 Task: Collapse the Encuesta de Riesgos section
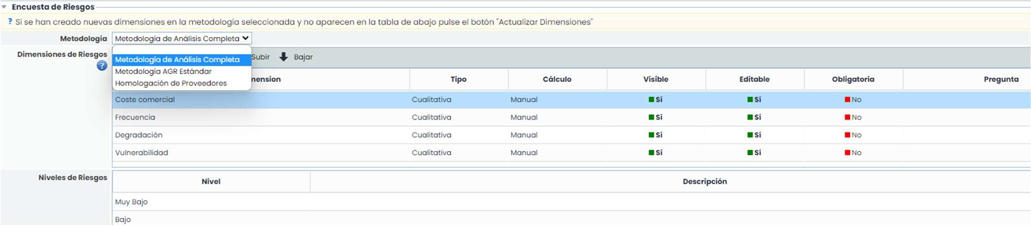click(x=4, y=7)
